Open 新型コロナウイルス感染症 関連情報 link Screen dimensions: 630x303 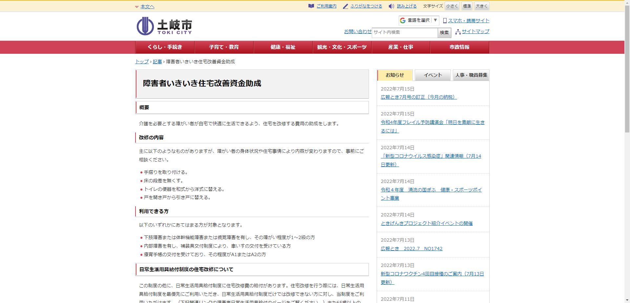tap(431, 160)
